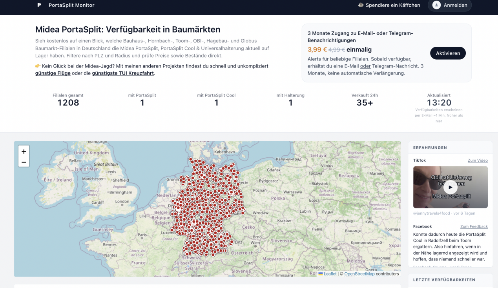This screenshot has height=288, width=498.
Task: Click the Filialen gesamt 1208 statistic
Action: tap(68, 100)
